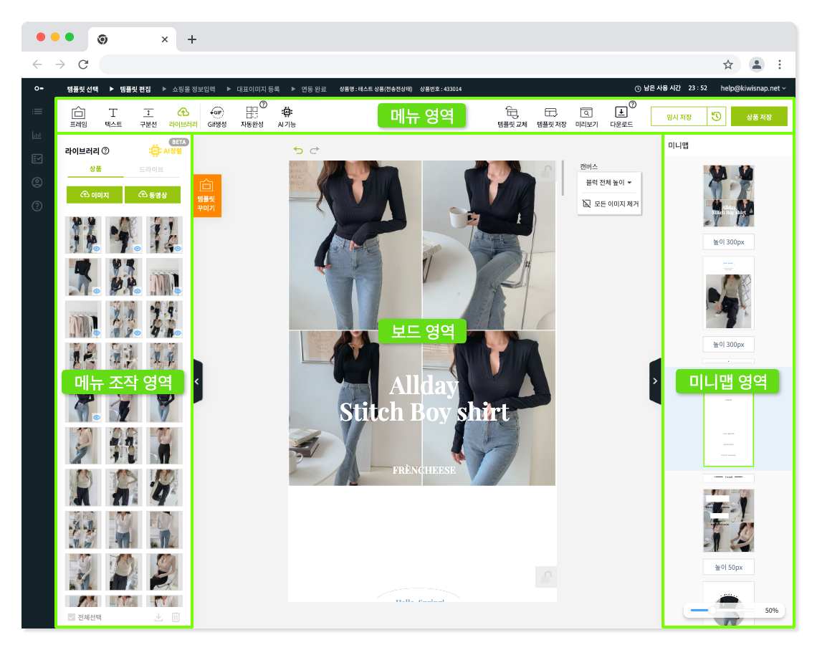Open browser three-dot menu
Viewport: 817px width, 650px height.
tap(780, 64)
